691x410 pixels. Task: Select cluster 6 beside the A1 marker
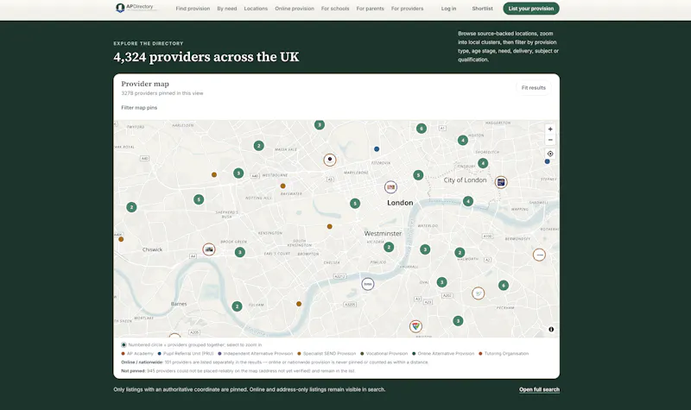tap(422, 129)
